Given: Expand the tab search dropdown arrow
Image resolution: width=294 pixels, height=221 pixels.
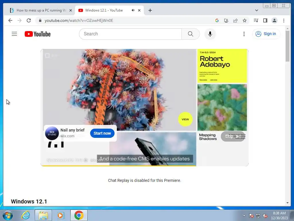Looking at the screenshot, I should [256, 10].
